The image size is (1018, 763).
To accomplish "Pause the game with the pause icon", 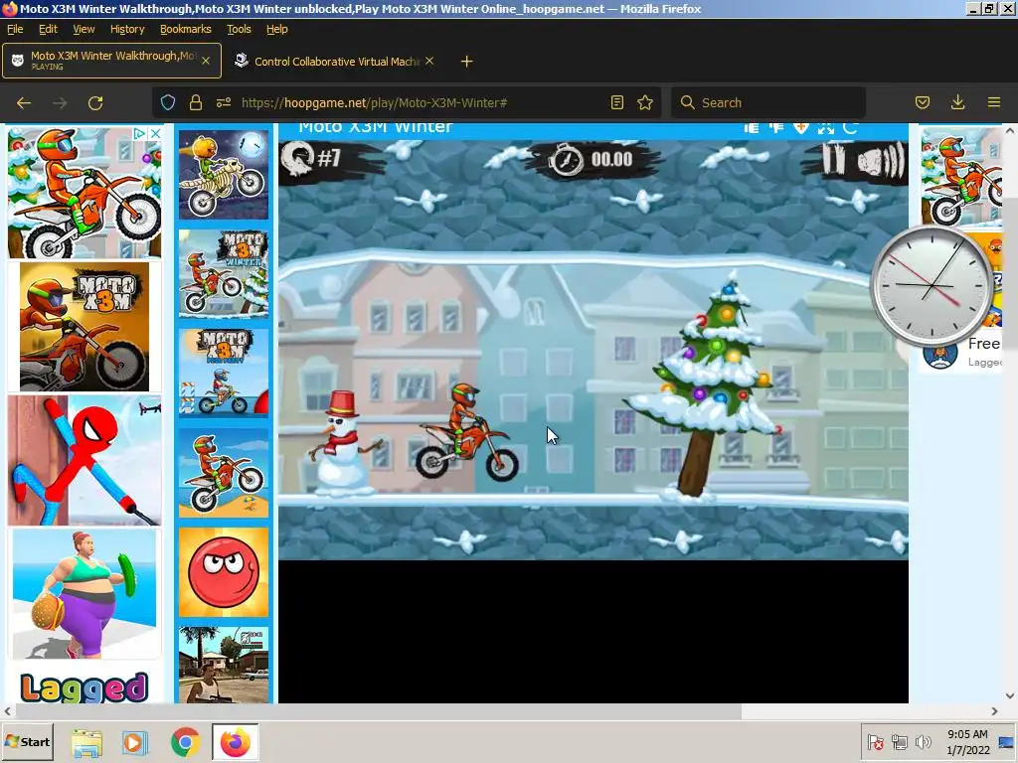I will click(834, 159).
